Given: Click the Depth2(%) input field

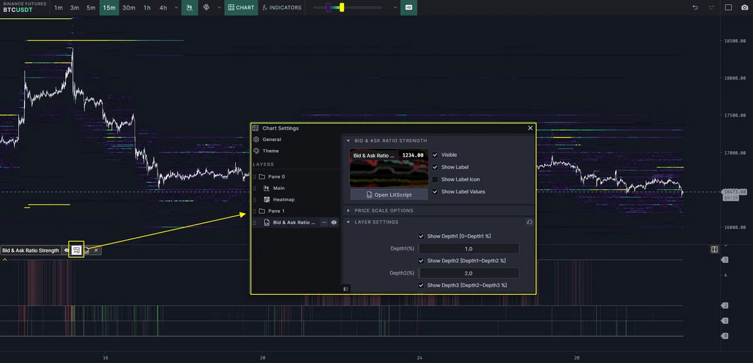Looking at the screenshot, I should [x=468, y=273].
